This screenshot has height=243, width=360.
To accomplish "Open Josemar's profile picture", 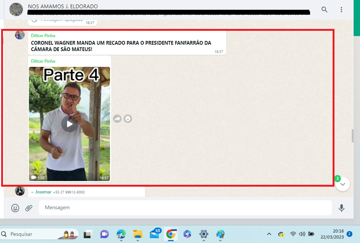I will coord(20,191).
